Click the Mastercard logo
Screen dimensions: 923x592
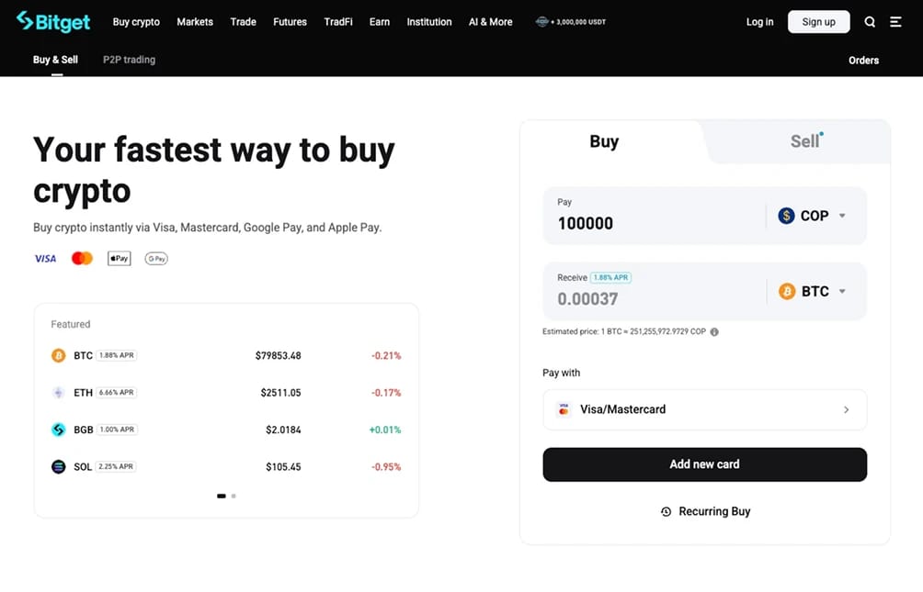pyautogui.click(x=82, y=259)
